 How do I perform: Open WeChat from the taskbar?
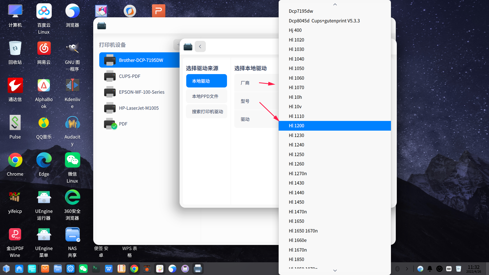coord(83,268)
